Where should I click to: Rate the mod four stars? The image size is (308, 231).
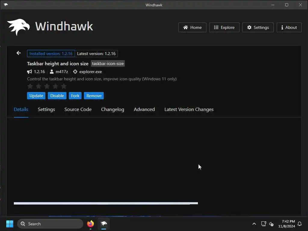[55, 86]
